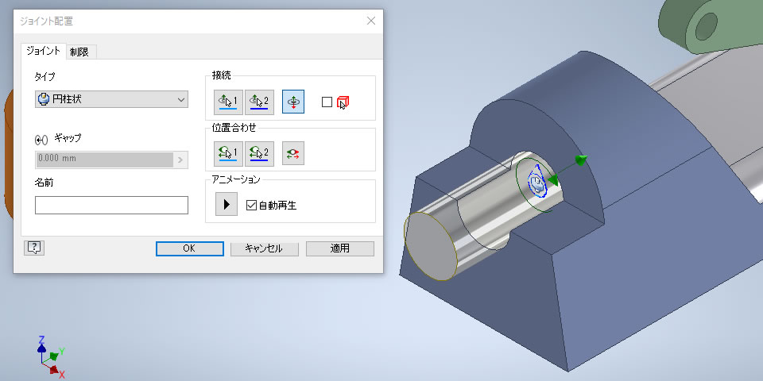Open the ギャップ field arrow menu
This screenshot has width=763, height=381.
pyautogui.click(x=181, y=159)
